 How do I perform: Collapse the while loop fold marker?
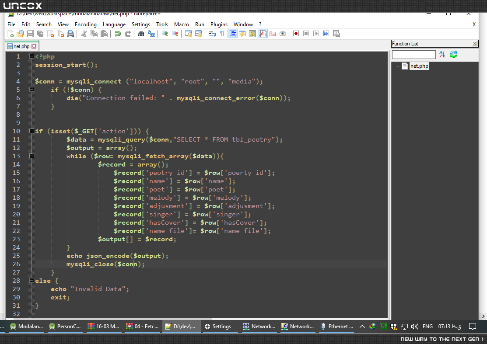[32, 156]
